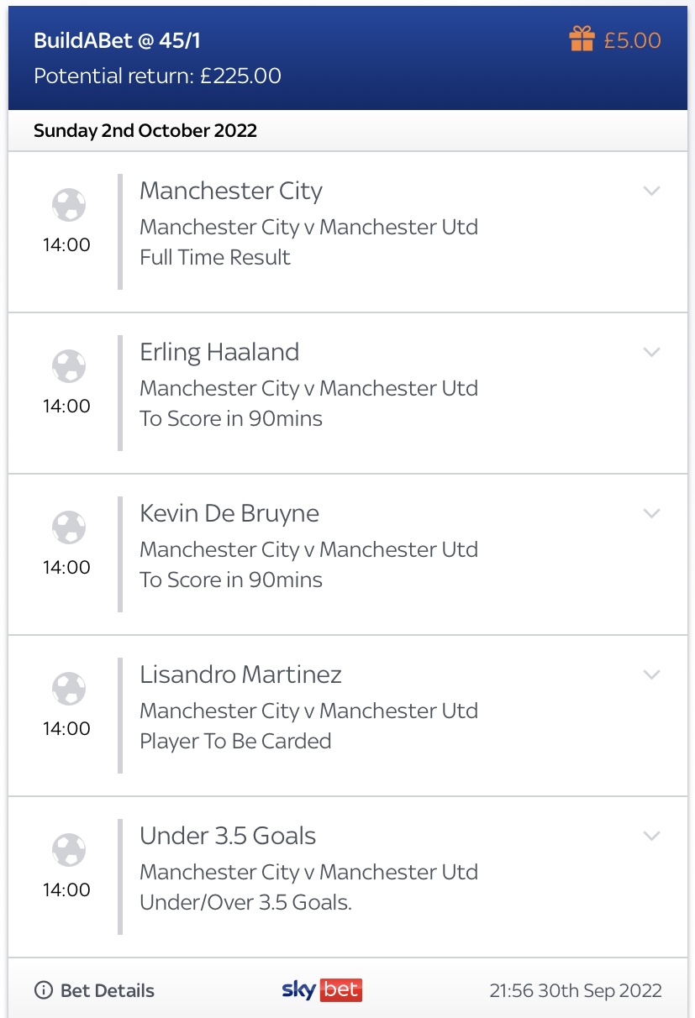Click the football icon beside Lisandro Martinez

(67, 688)
